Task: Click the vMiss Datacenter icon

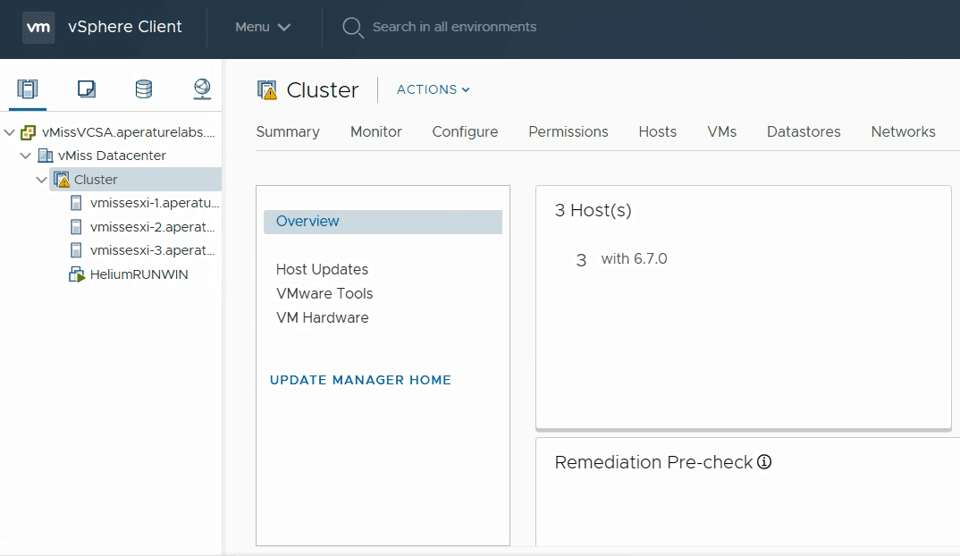Action: 46,156
